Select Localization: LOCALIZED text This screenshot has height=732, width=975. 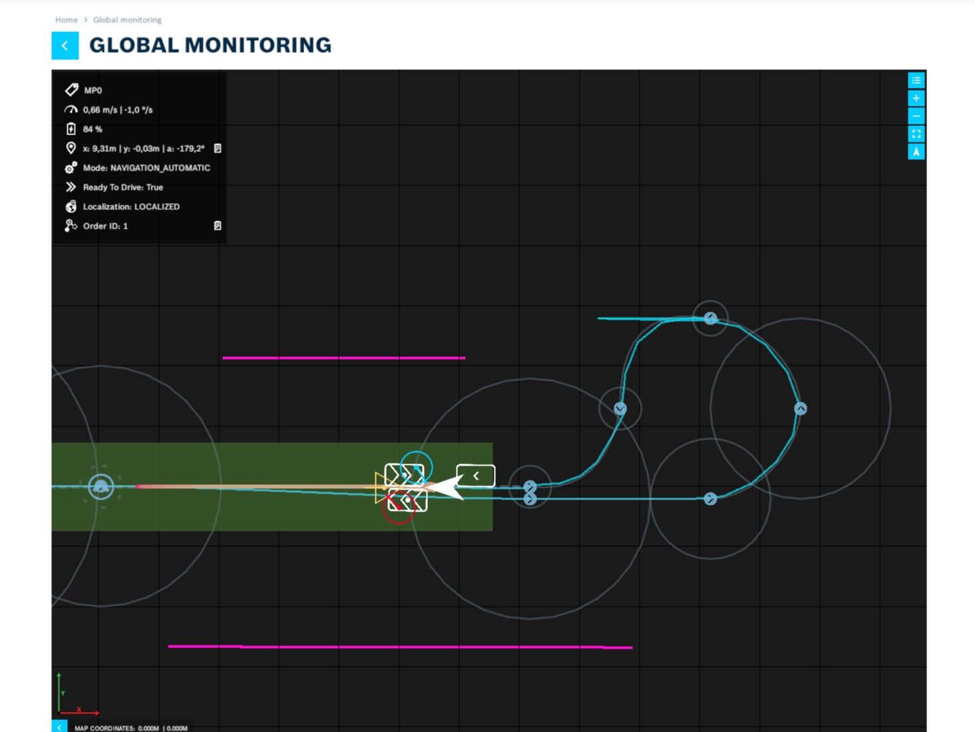(x=131, y=206)
